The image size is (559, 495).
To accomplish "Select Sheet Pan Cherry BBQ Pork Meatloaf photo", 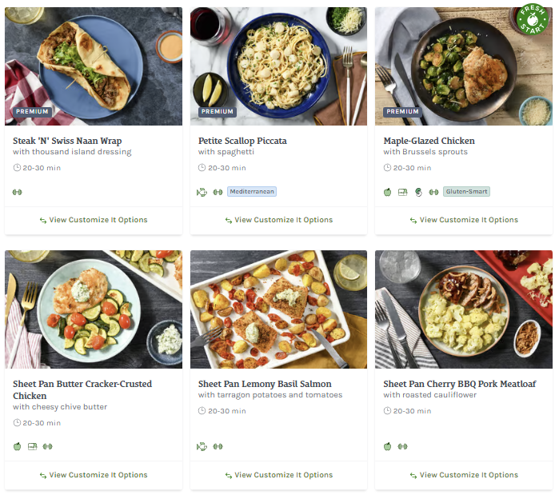I will pyautogui.click(x=464, y=309).
